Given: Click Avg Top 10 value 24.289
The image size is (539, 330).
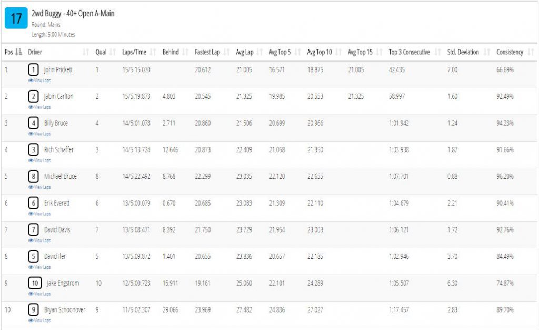Looking at the screenshot, I should tap(315, 283).
